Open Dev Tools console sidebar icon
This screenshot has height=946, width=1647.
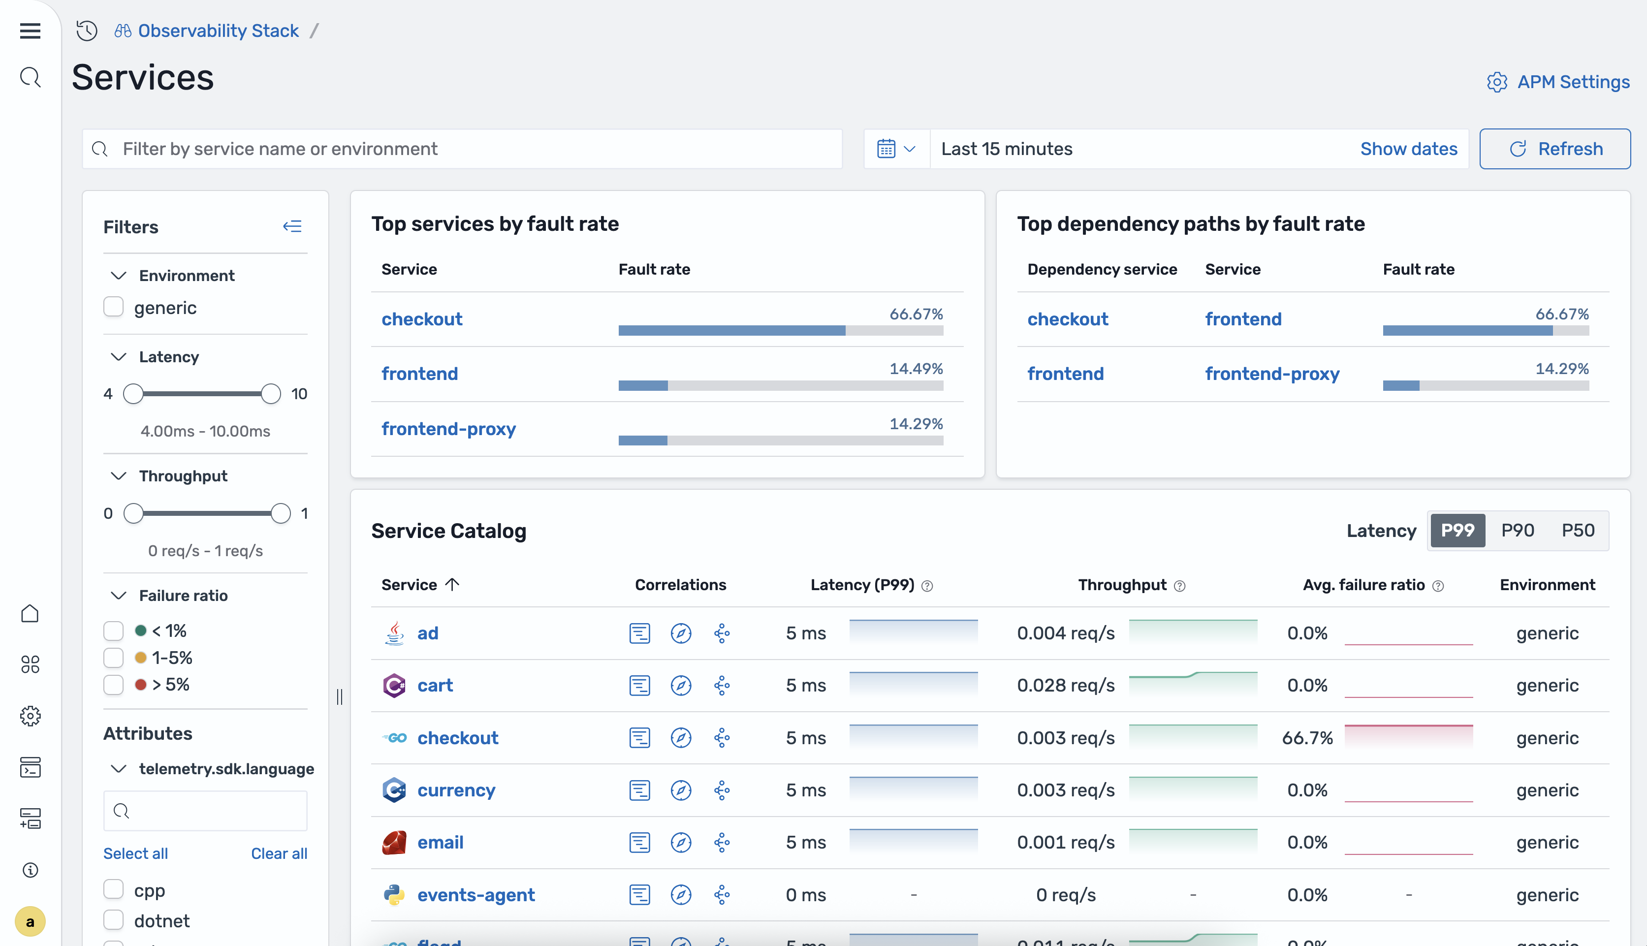point(30,767)
